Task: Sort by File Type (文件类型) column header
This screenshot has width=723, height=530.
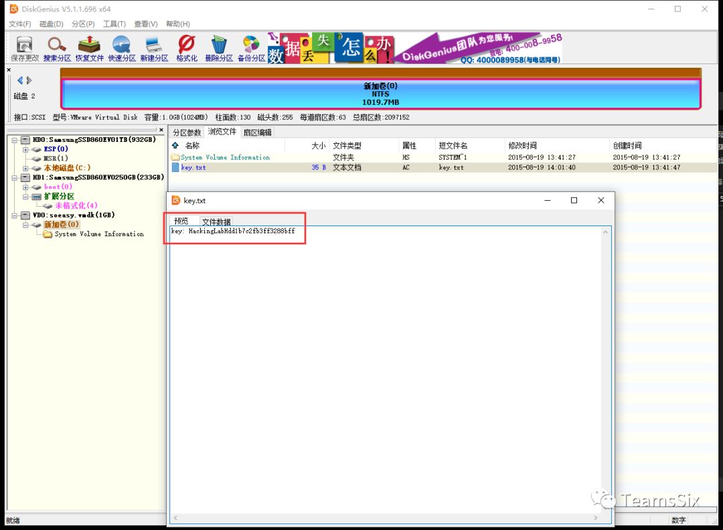Action: 347,146
